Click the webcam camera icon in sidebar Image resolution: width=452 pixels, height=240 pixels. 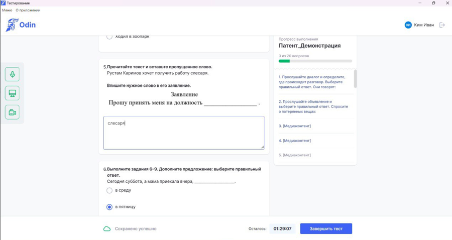[12, 112]
